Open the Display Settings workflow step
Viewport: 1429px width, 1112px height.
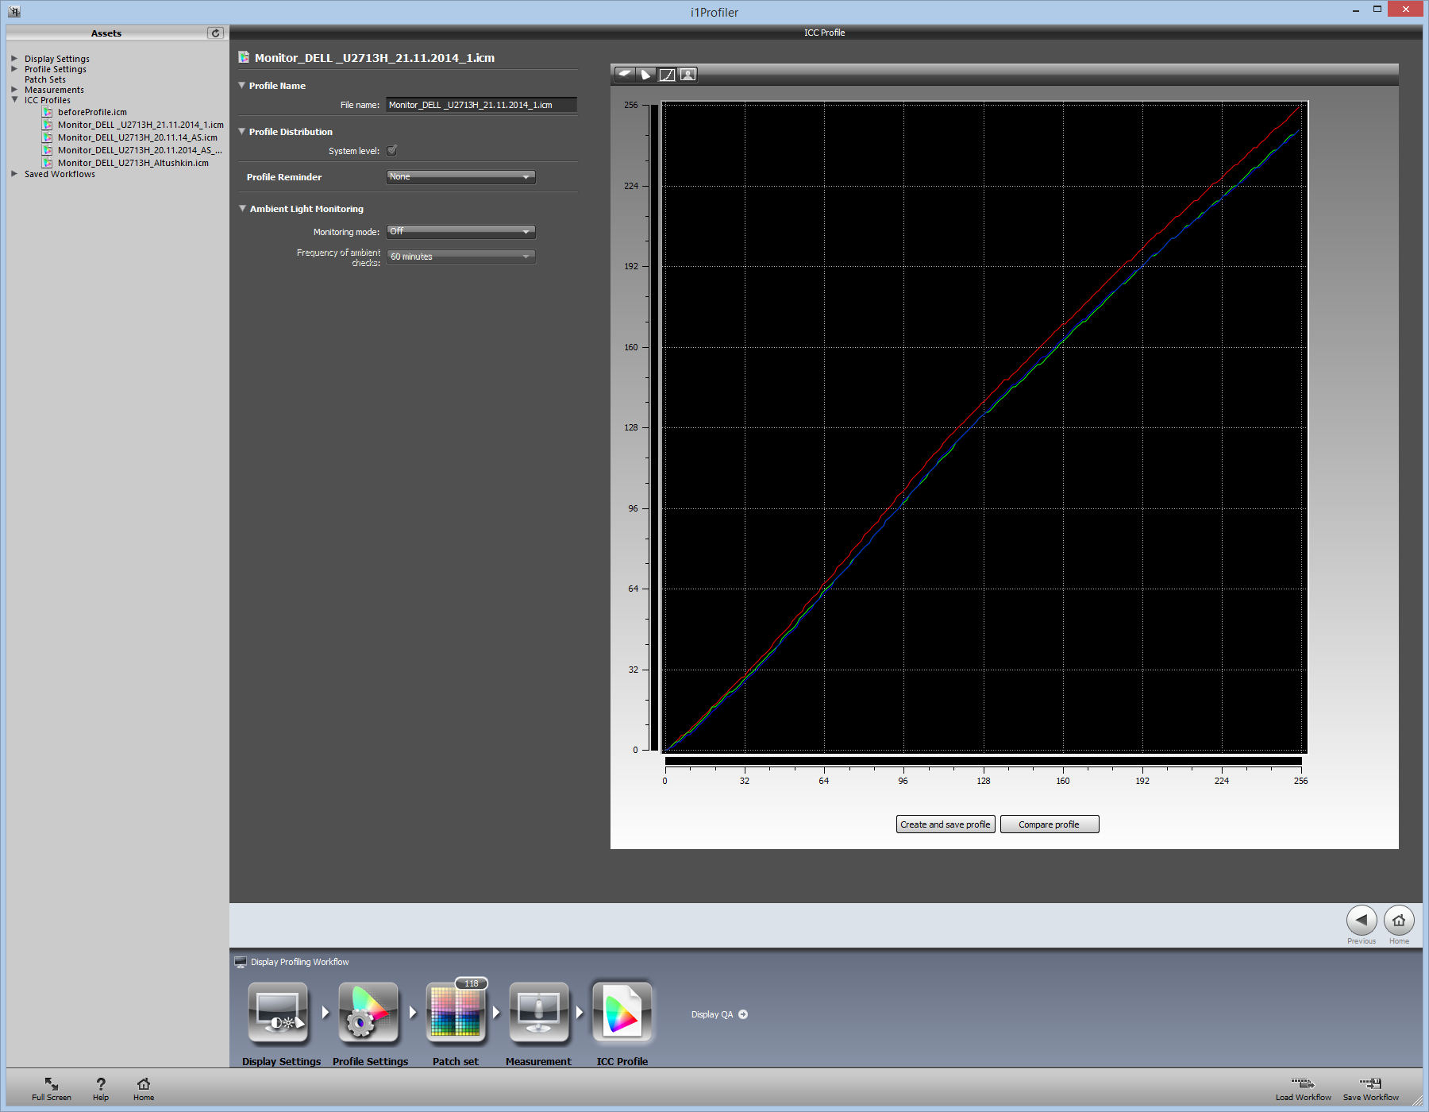pyautogui.click(x=278, y=1012)
